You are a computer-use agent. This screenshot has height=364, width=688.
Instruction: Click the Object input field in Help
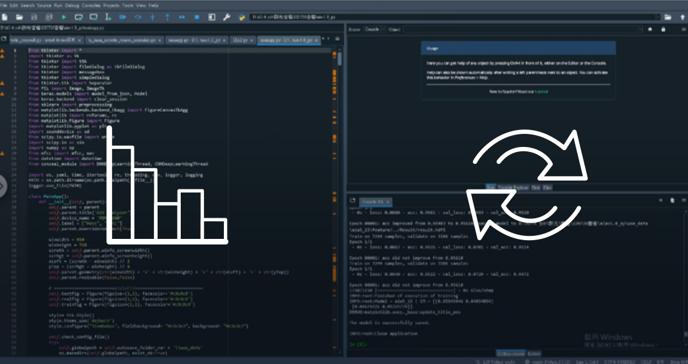pos(519,29)
